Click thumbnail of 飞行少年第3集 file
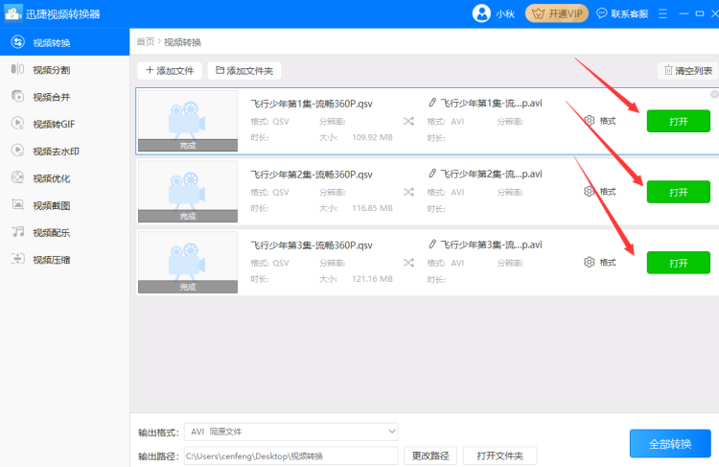Screen dimensions: 719x467 (x=188, y=262)
